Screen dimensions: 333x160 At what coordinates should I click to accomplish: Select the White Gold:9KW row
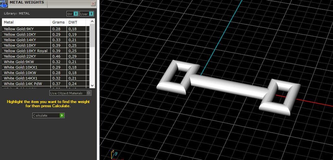point(46,62)
